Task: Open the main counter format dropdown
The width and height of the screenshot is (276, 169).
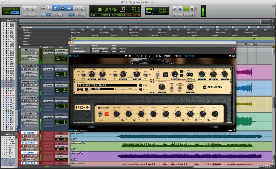Action: [118, 9]
